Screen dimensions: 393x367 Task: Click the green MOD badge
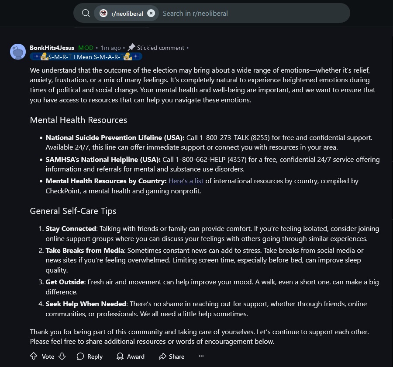click(x=86, y=48)
